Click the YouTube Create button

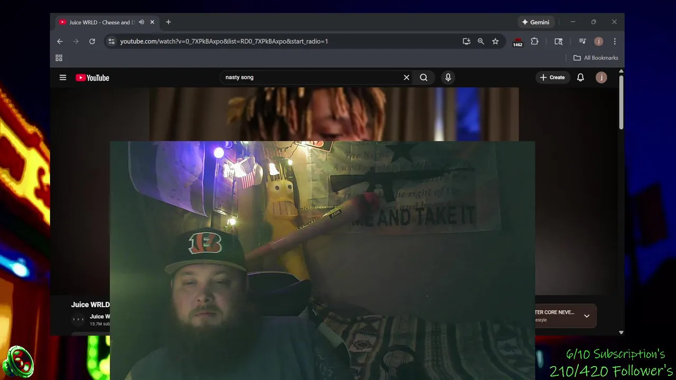pos(552,78)
